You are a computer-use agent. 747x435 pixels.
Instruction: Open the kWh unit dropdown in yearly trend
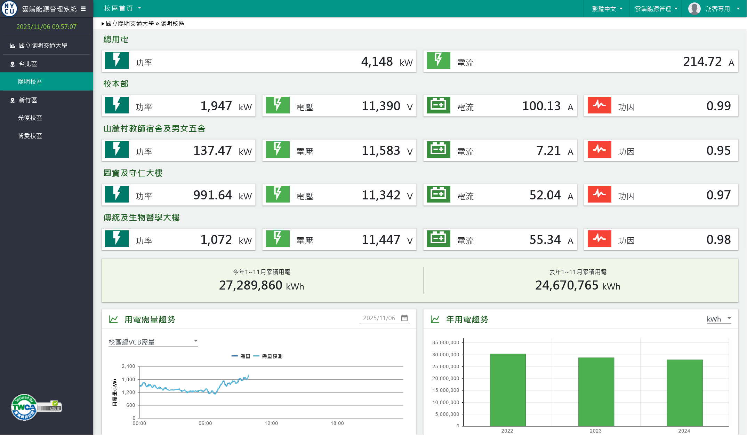(719, 319)
